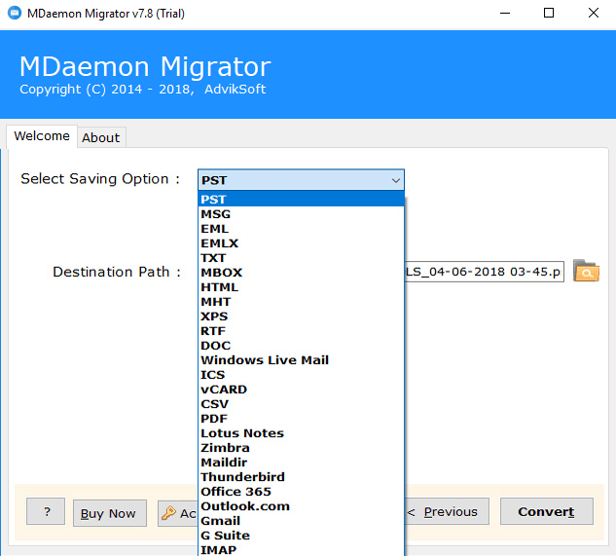Choose MSG in the dropdown list

[301, 214]
